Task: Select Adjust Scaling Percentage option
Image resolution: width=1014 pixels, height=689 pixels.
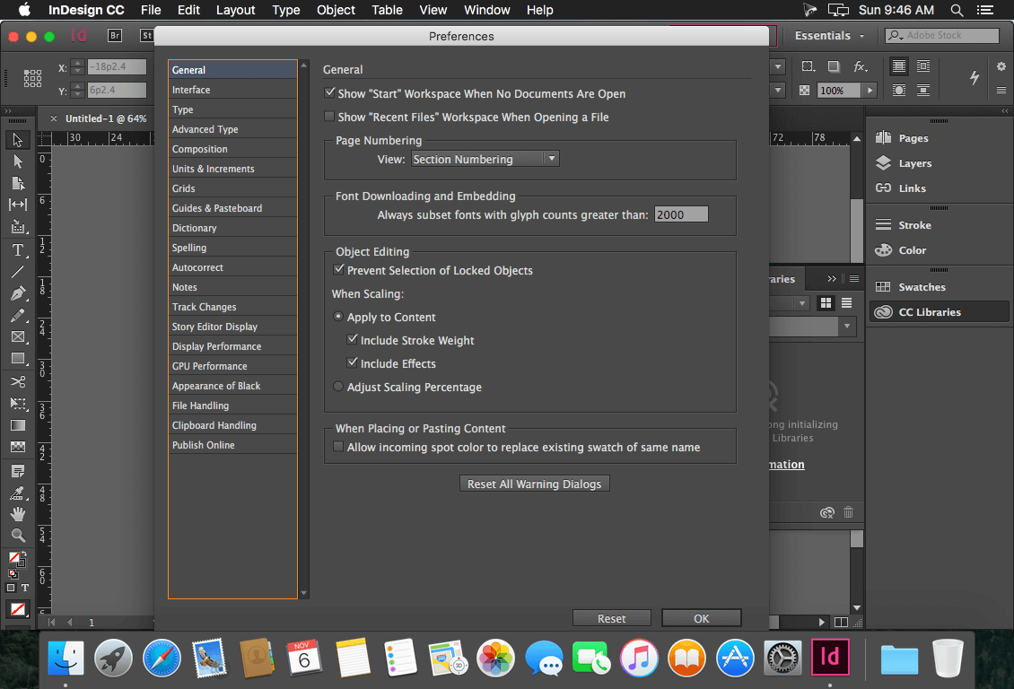Action: (x=338, y=387)
